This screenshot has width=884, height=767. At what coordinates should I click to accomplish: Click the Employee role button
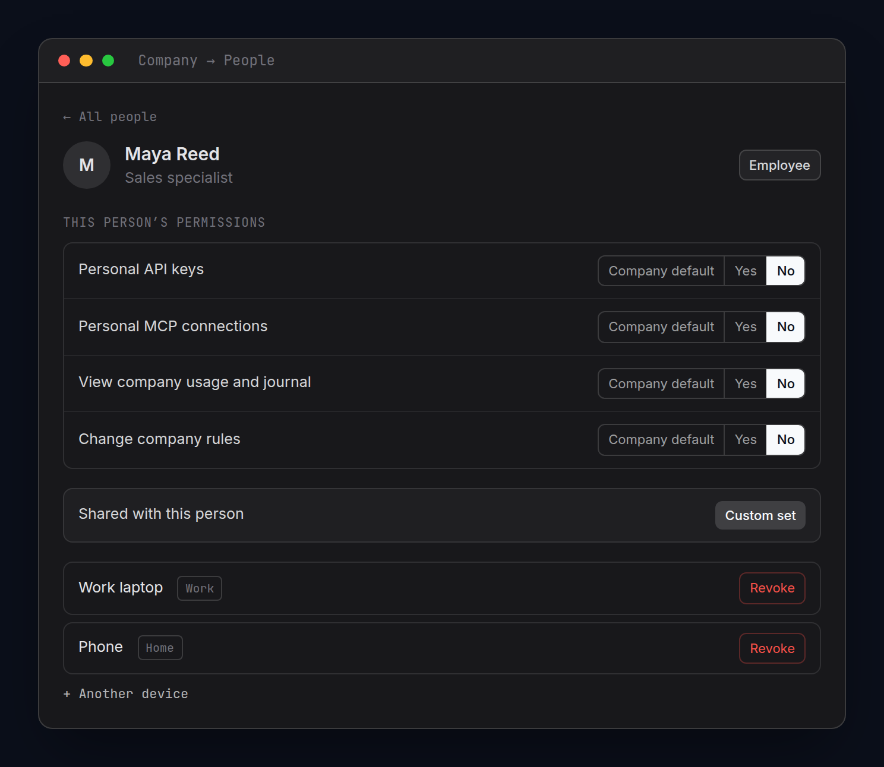coord(779,165)
